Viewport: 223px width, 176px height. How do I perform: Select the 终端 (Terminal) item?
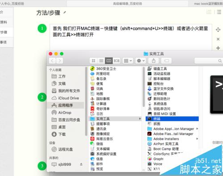point(172,119)
